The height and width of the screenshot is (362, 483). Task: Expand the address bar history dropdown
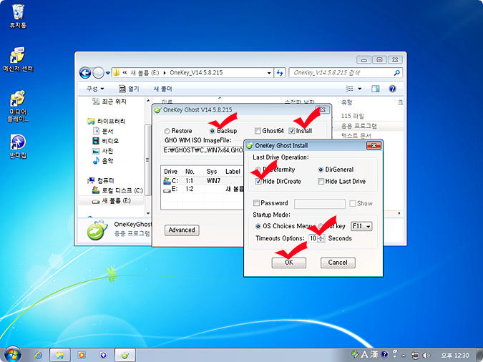click(x=269, y=73)
